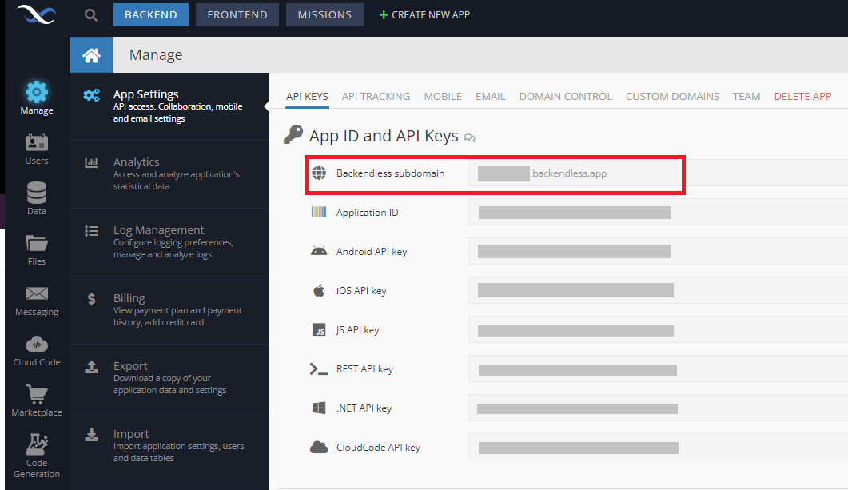The width and height of the screenshot is (848, 490).
Task: Open Marketplace cart icon
Action: pyautogui.click(x=36, y=394)
